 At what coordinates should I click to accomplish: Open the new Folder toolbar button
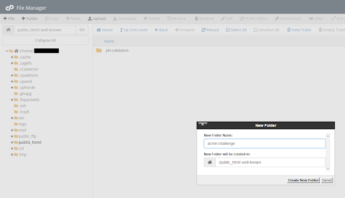point(30,18)
